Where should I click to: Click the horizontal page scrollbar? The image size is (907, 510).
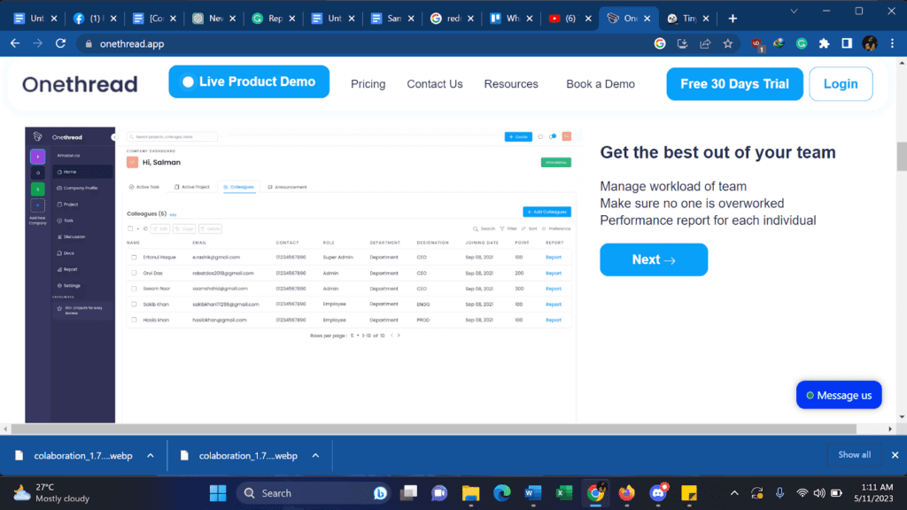(432, 429)
